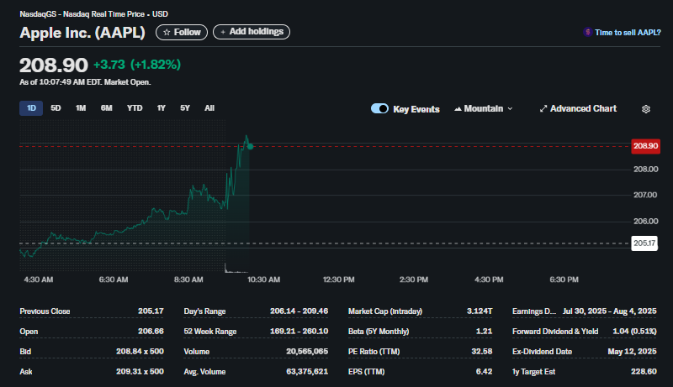
Task: Show the All time range
Action: pos(209,108)
